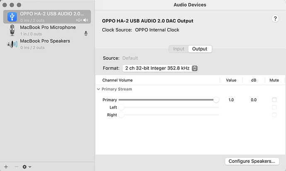Screen dimensions: 286x171
Task: Click the MacBook Pro Speakers icon
Action: coord(12,44)
